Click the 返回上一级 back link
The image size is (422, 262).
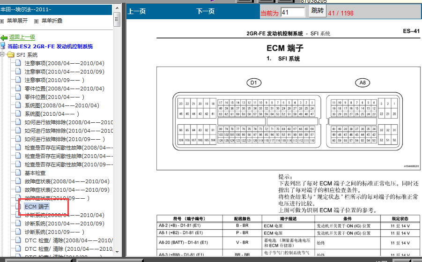pos(22,37)
